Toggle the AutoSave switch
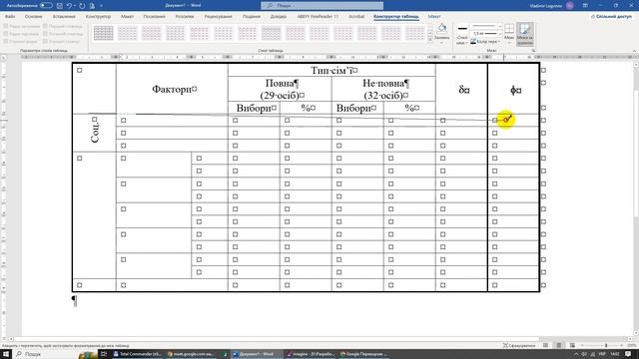 [46, 6]
